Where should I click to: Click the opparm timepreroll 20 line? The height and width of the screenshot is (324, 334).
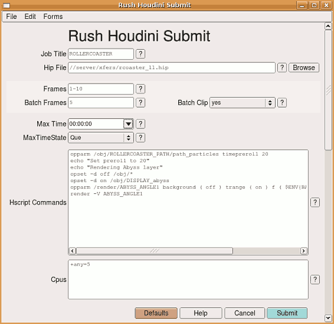[x=169, y=154]
